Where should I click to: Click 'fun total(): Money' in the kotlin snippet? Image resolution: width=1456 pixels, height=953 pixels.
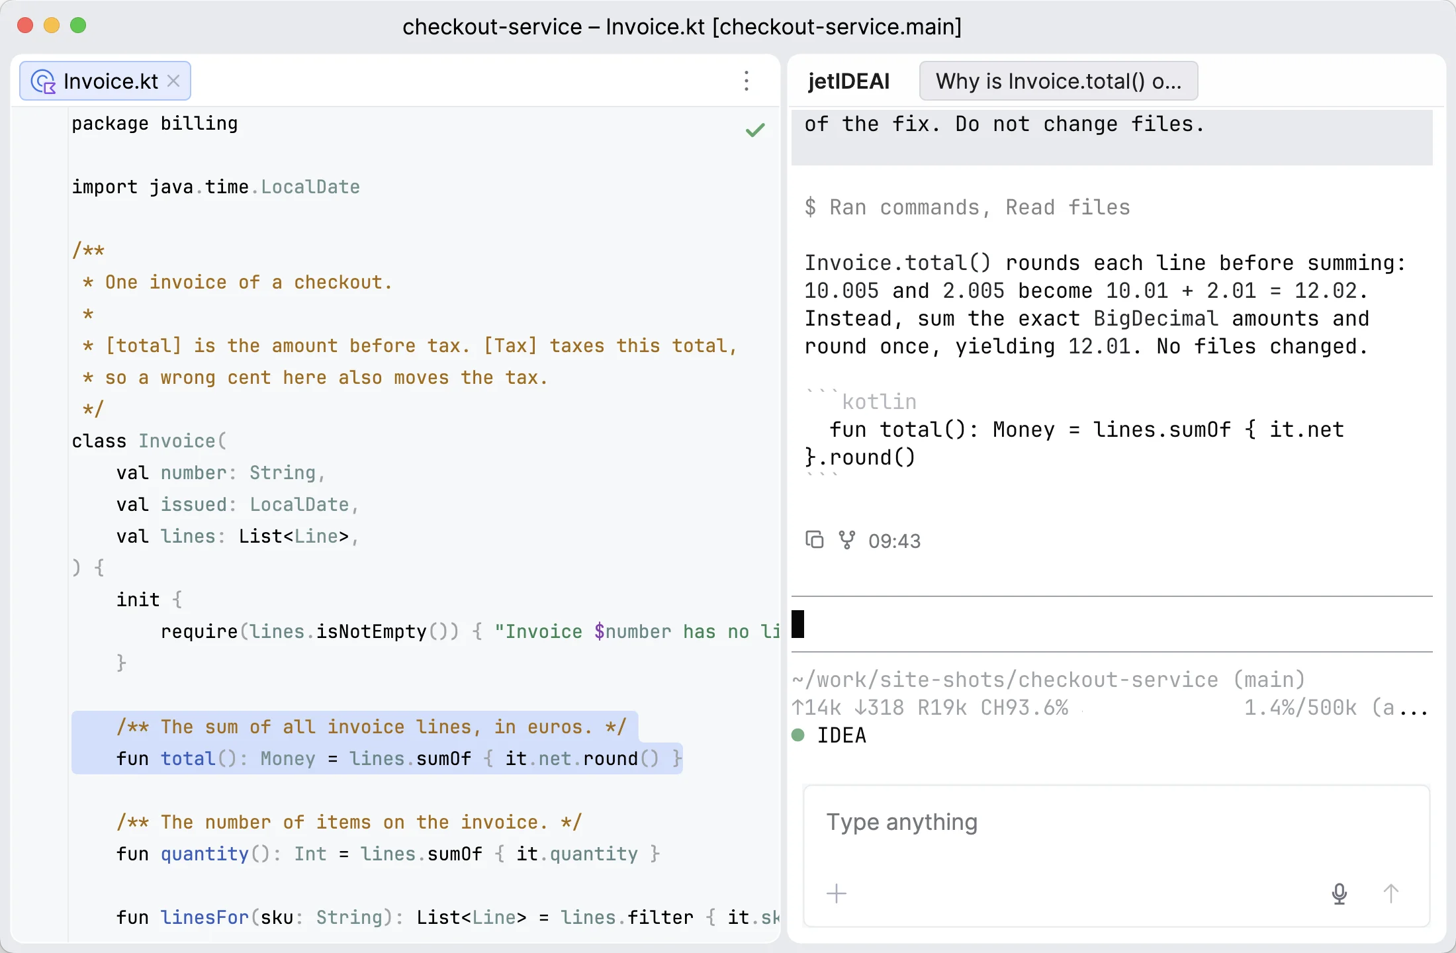[x=942, y=430]
